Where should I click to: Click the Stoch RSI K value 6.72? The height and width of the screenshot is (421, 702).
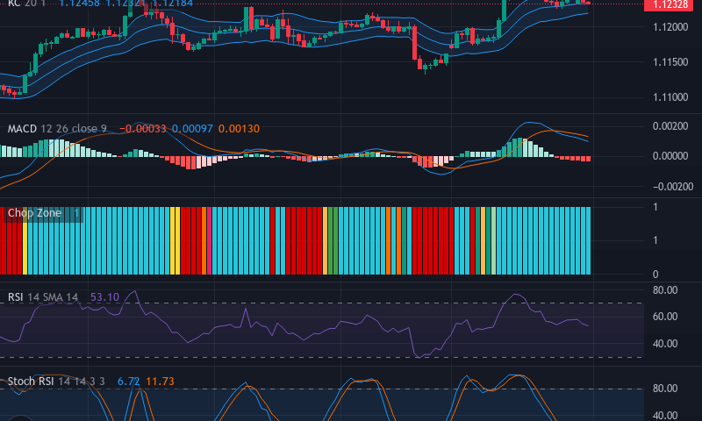(128, 382)
